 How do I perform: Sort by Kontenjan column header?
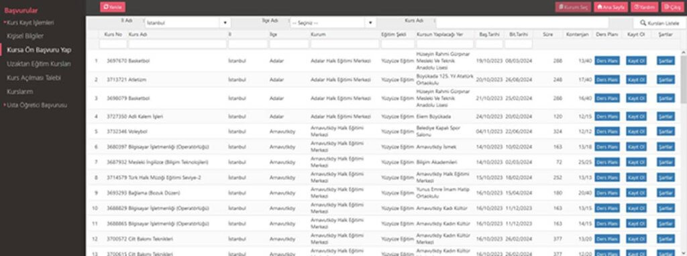pos(577,34)
